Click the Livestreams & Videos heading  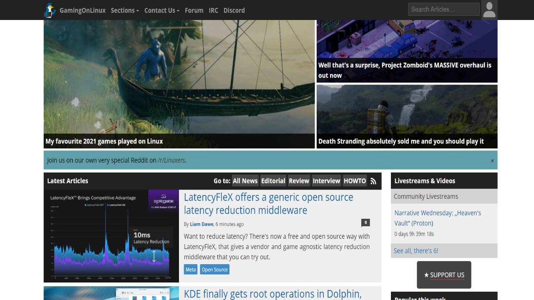tap(425, 181)
